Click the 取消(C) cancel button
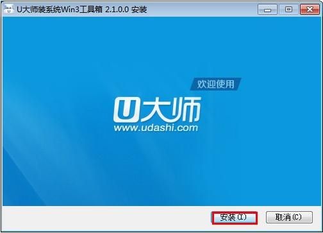This screenshot has width=323, height=233. pyautogui.click(x=289, y=218)
